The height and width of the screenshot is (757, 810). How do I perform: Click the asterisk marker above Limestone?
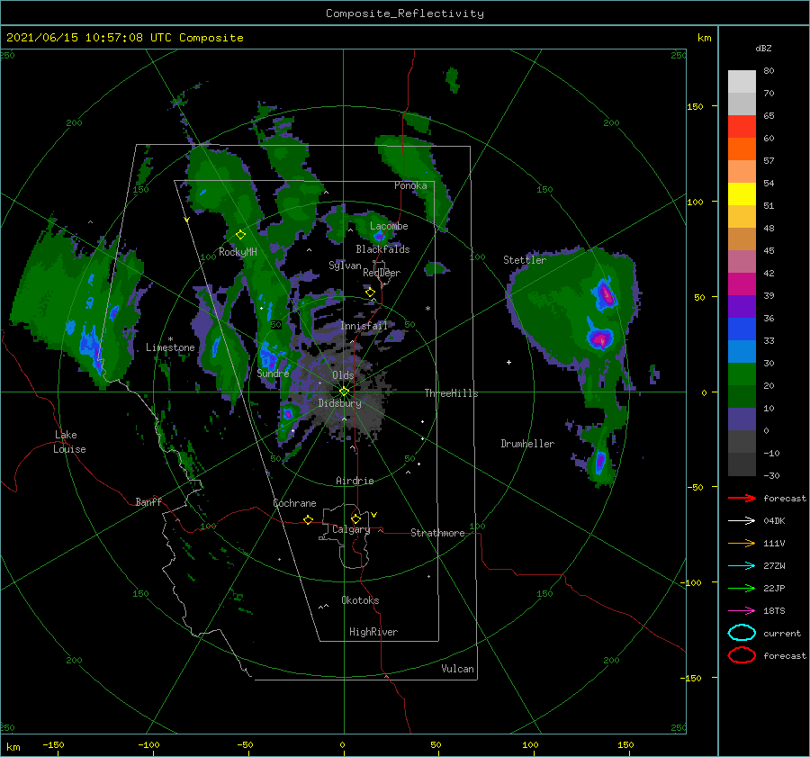point(170,339)
